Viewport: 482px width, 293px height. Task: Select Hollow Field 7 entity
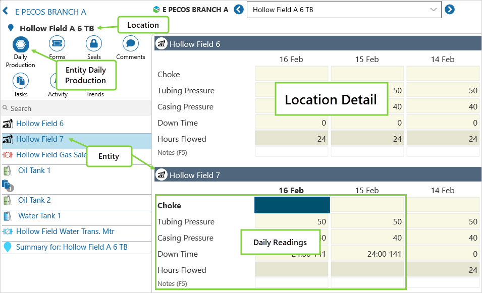point(40,139)
